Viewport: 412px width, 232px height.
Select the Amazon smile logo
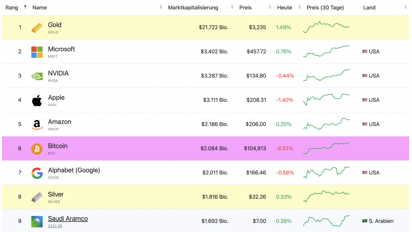[x=37, y=124]
